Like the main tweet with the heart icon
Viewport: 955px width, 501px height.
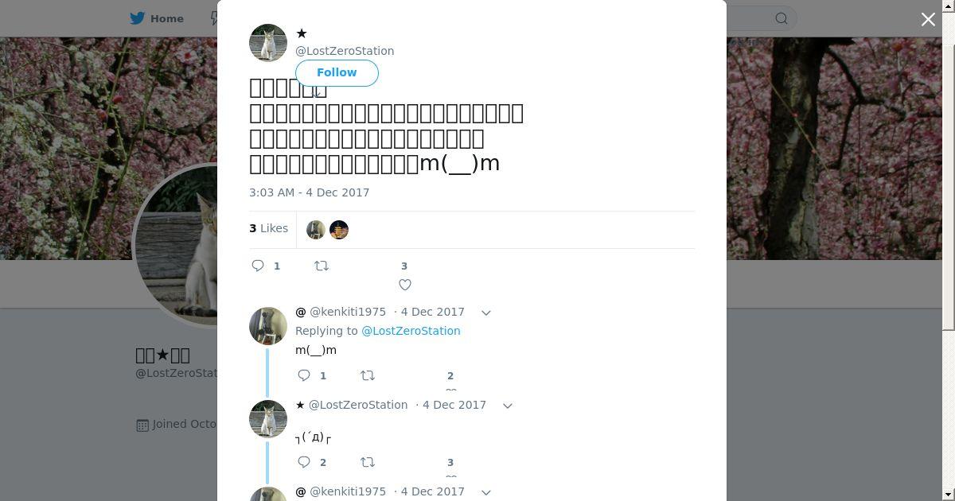point(405,285)
